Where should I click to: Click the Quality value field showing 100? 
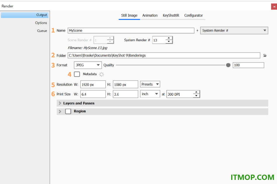tap(248, 65)
